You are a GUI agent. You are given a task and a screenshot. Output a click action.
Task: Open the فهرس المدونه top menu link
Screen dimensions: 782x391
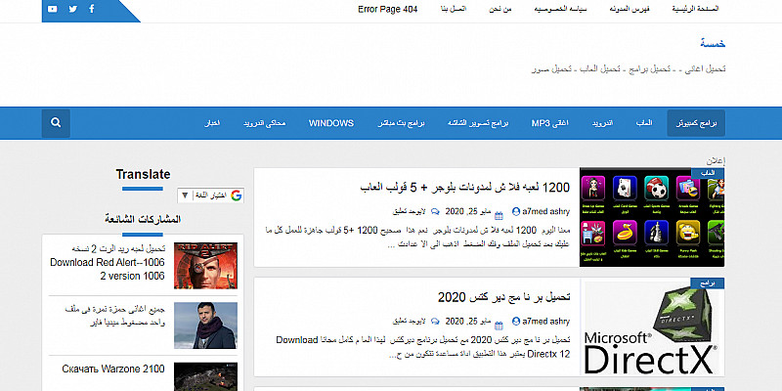point(630,10)
